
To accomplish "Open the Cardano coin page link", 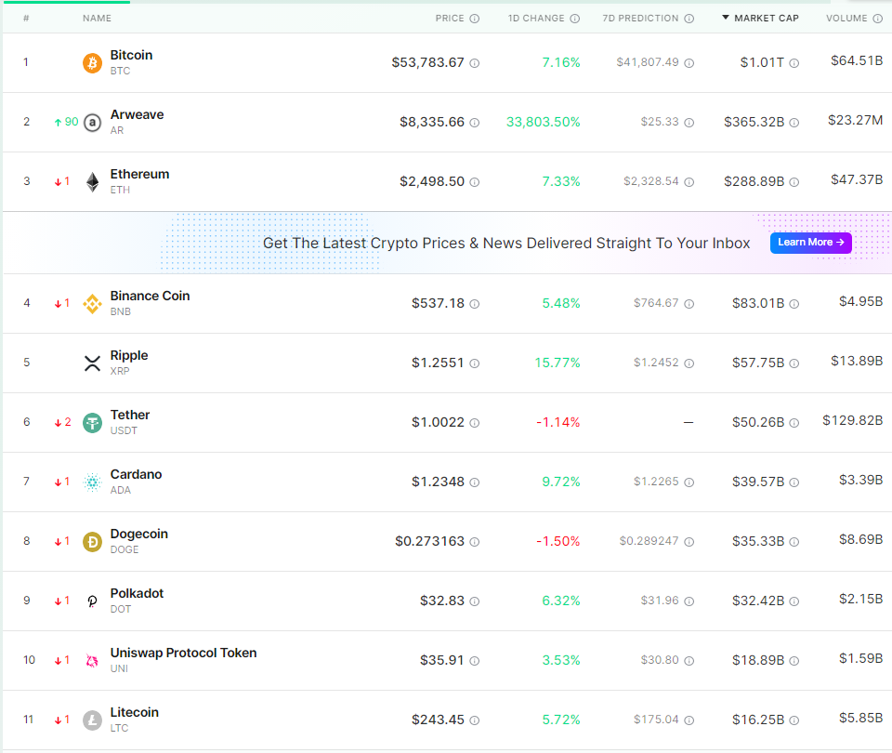I will pyautogui.click(x=136, y=475).
